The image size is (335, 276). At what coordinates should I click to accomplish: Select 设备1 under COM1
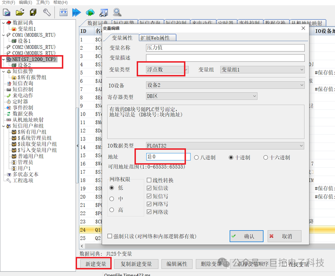pos(24,41)
